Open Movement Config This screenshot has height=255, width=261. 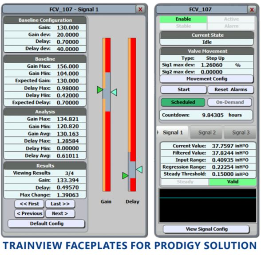207,79
